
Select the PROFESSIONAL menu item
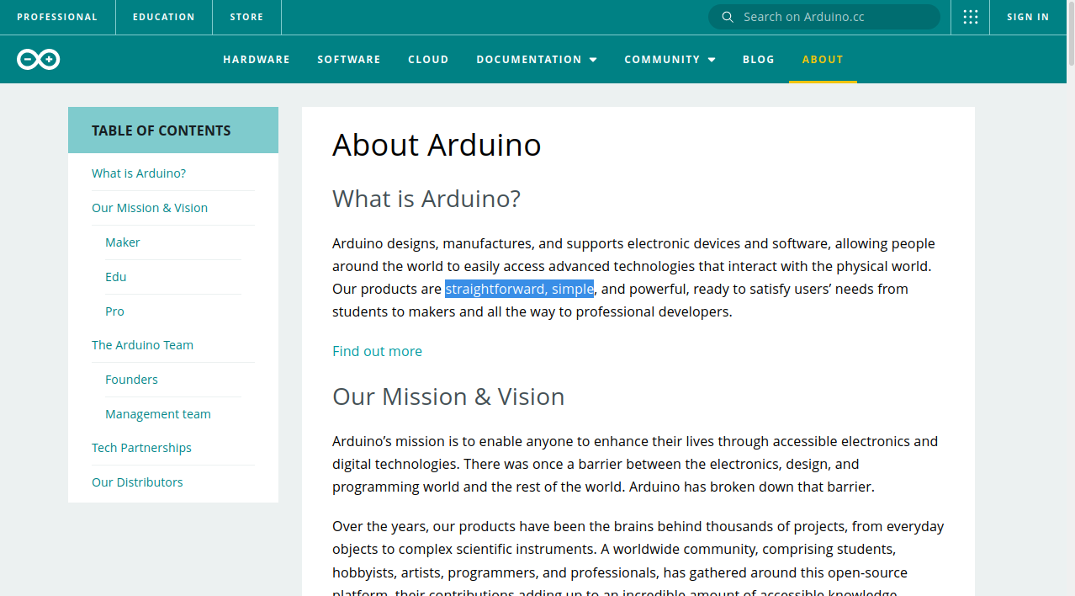coord(57,17)
